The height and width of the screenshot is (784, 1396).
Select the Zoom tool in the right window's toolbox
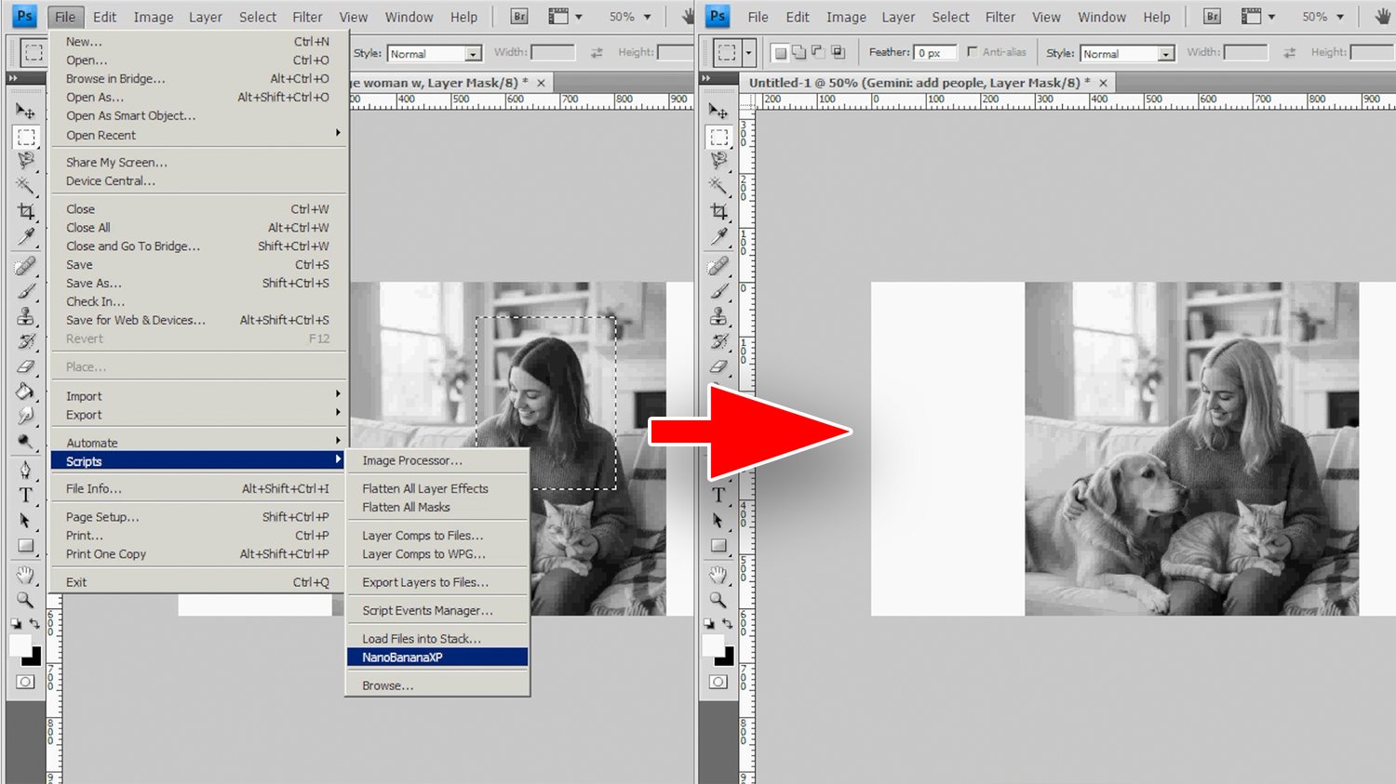pos(718,600)
